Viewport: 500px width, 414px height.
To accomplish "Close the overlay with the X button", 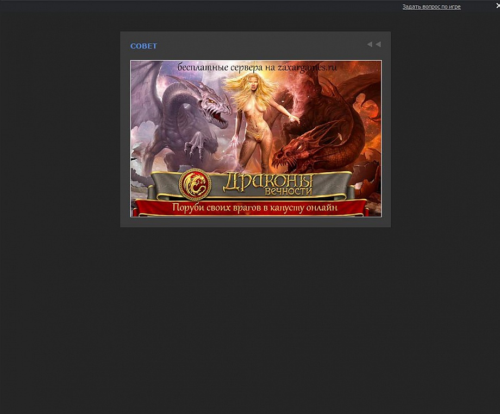I will point(498,6).
